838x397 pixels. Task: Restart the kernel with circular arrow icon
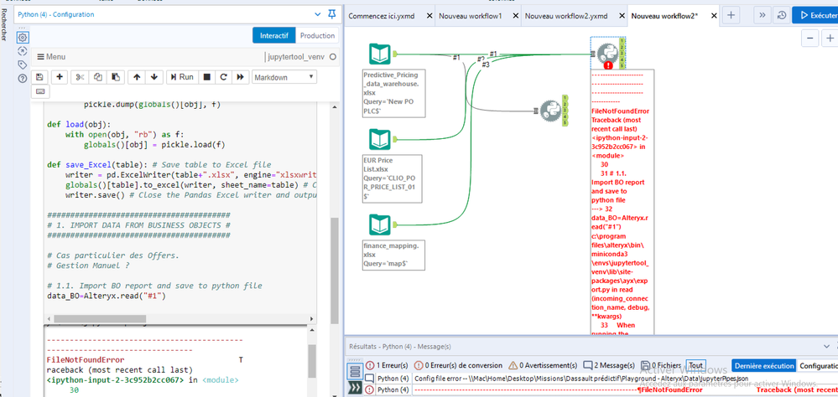tap(223, 77)
